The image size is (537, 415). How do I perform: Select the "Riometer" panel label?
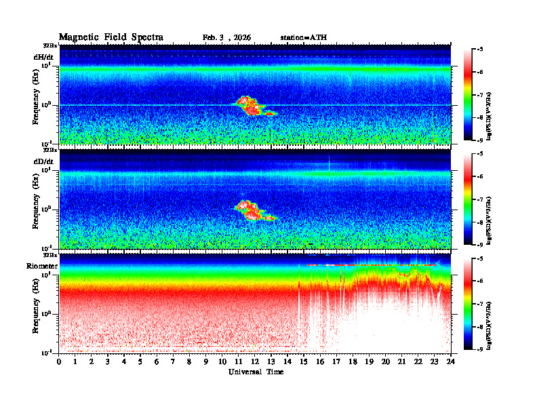coord(42,266)
